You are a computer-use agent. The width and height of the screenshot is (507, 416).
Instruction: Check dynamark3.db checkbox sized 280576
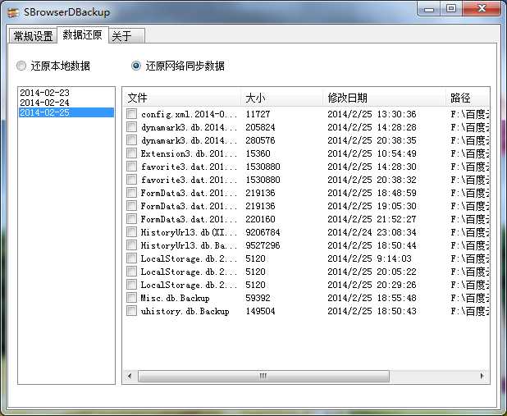[x=131, y=140]
